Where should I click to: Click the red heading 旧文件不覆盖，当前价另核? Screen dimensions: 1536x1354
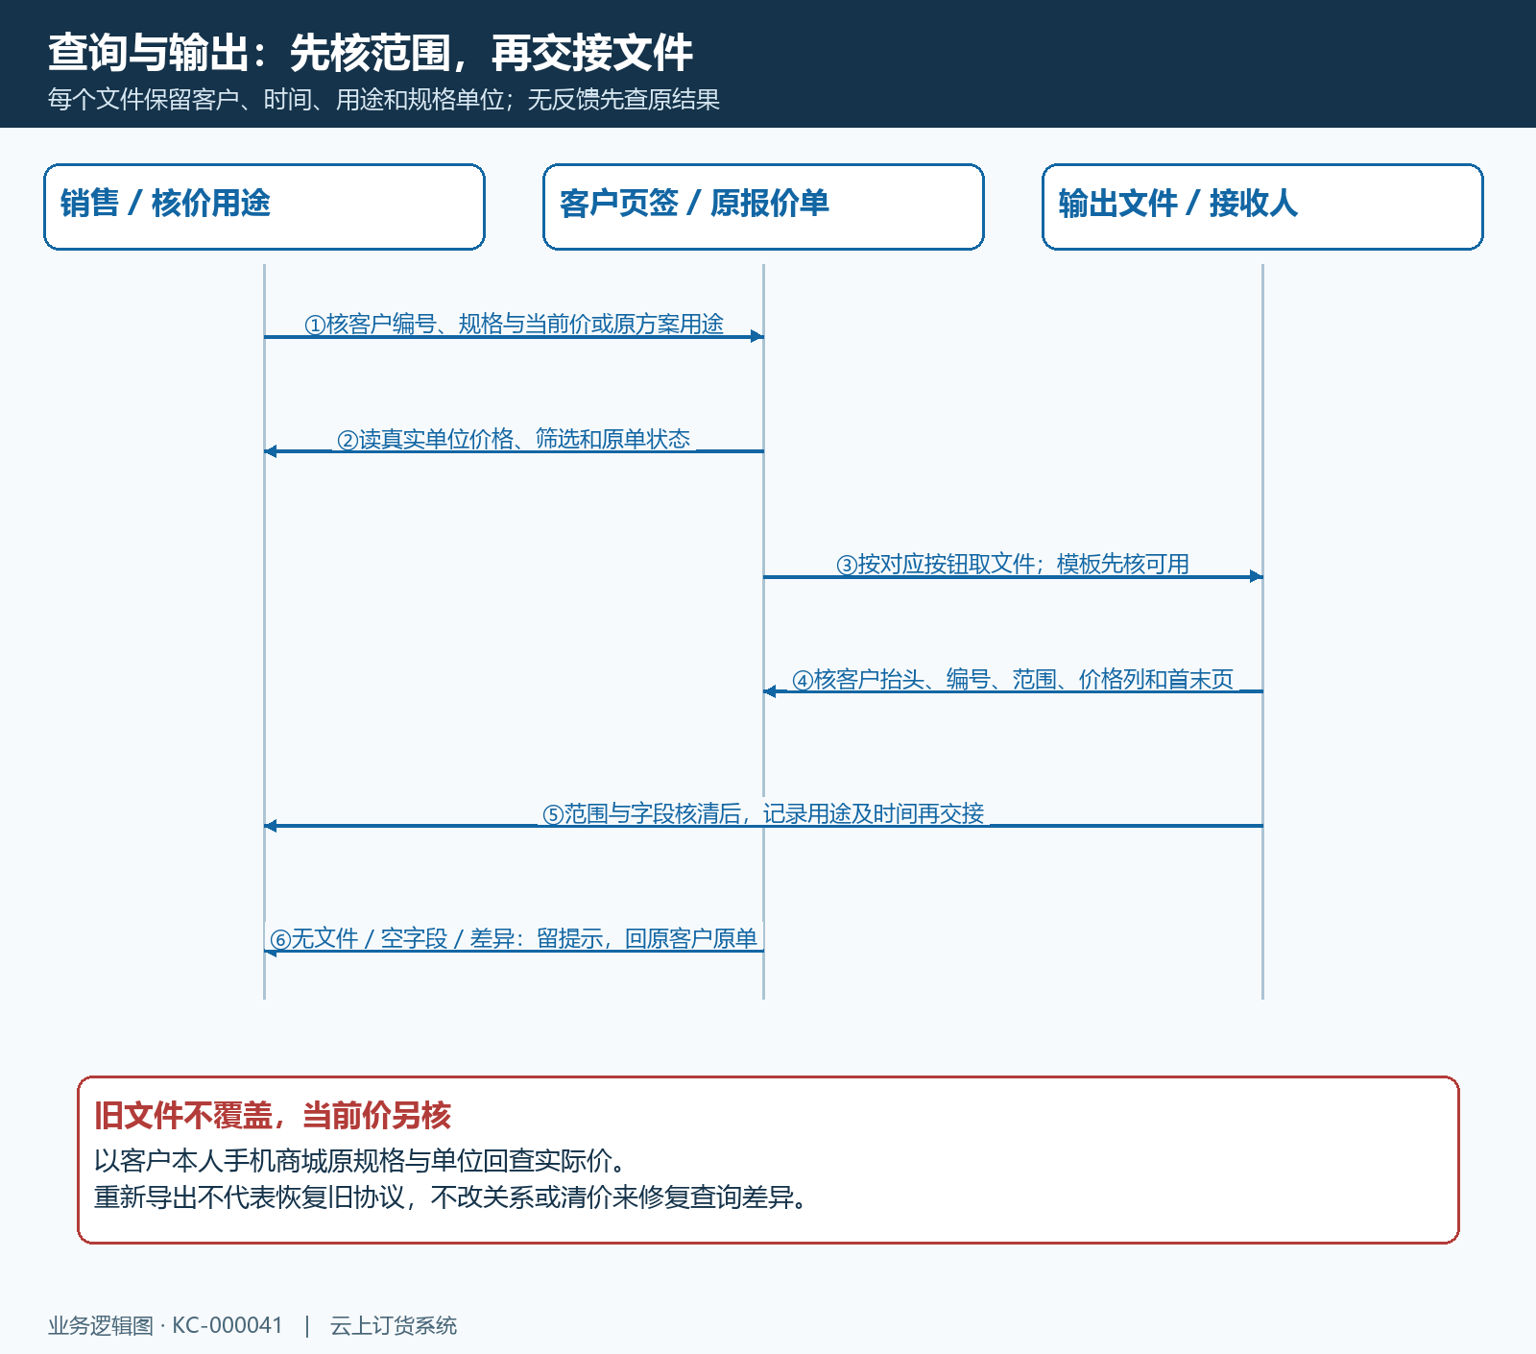tap(273, 1116)
